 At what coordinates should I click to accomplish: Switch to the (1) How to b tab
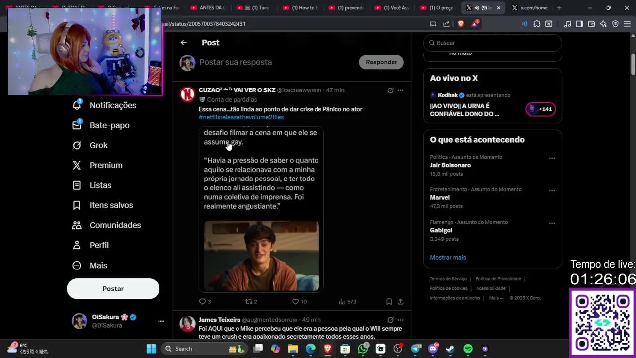(x=300, y=8)
